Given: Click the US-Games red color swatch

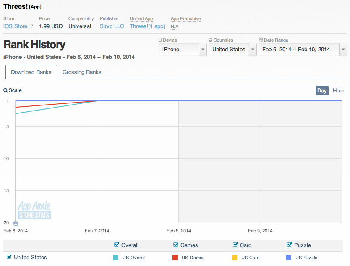Looking at the screenshot, I should point(175,258).
